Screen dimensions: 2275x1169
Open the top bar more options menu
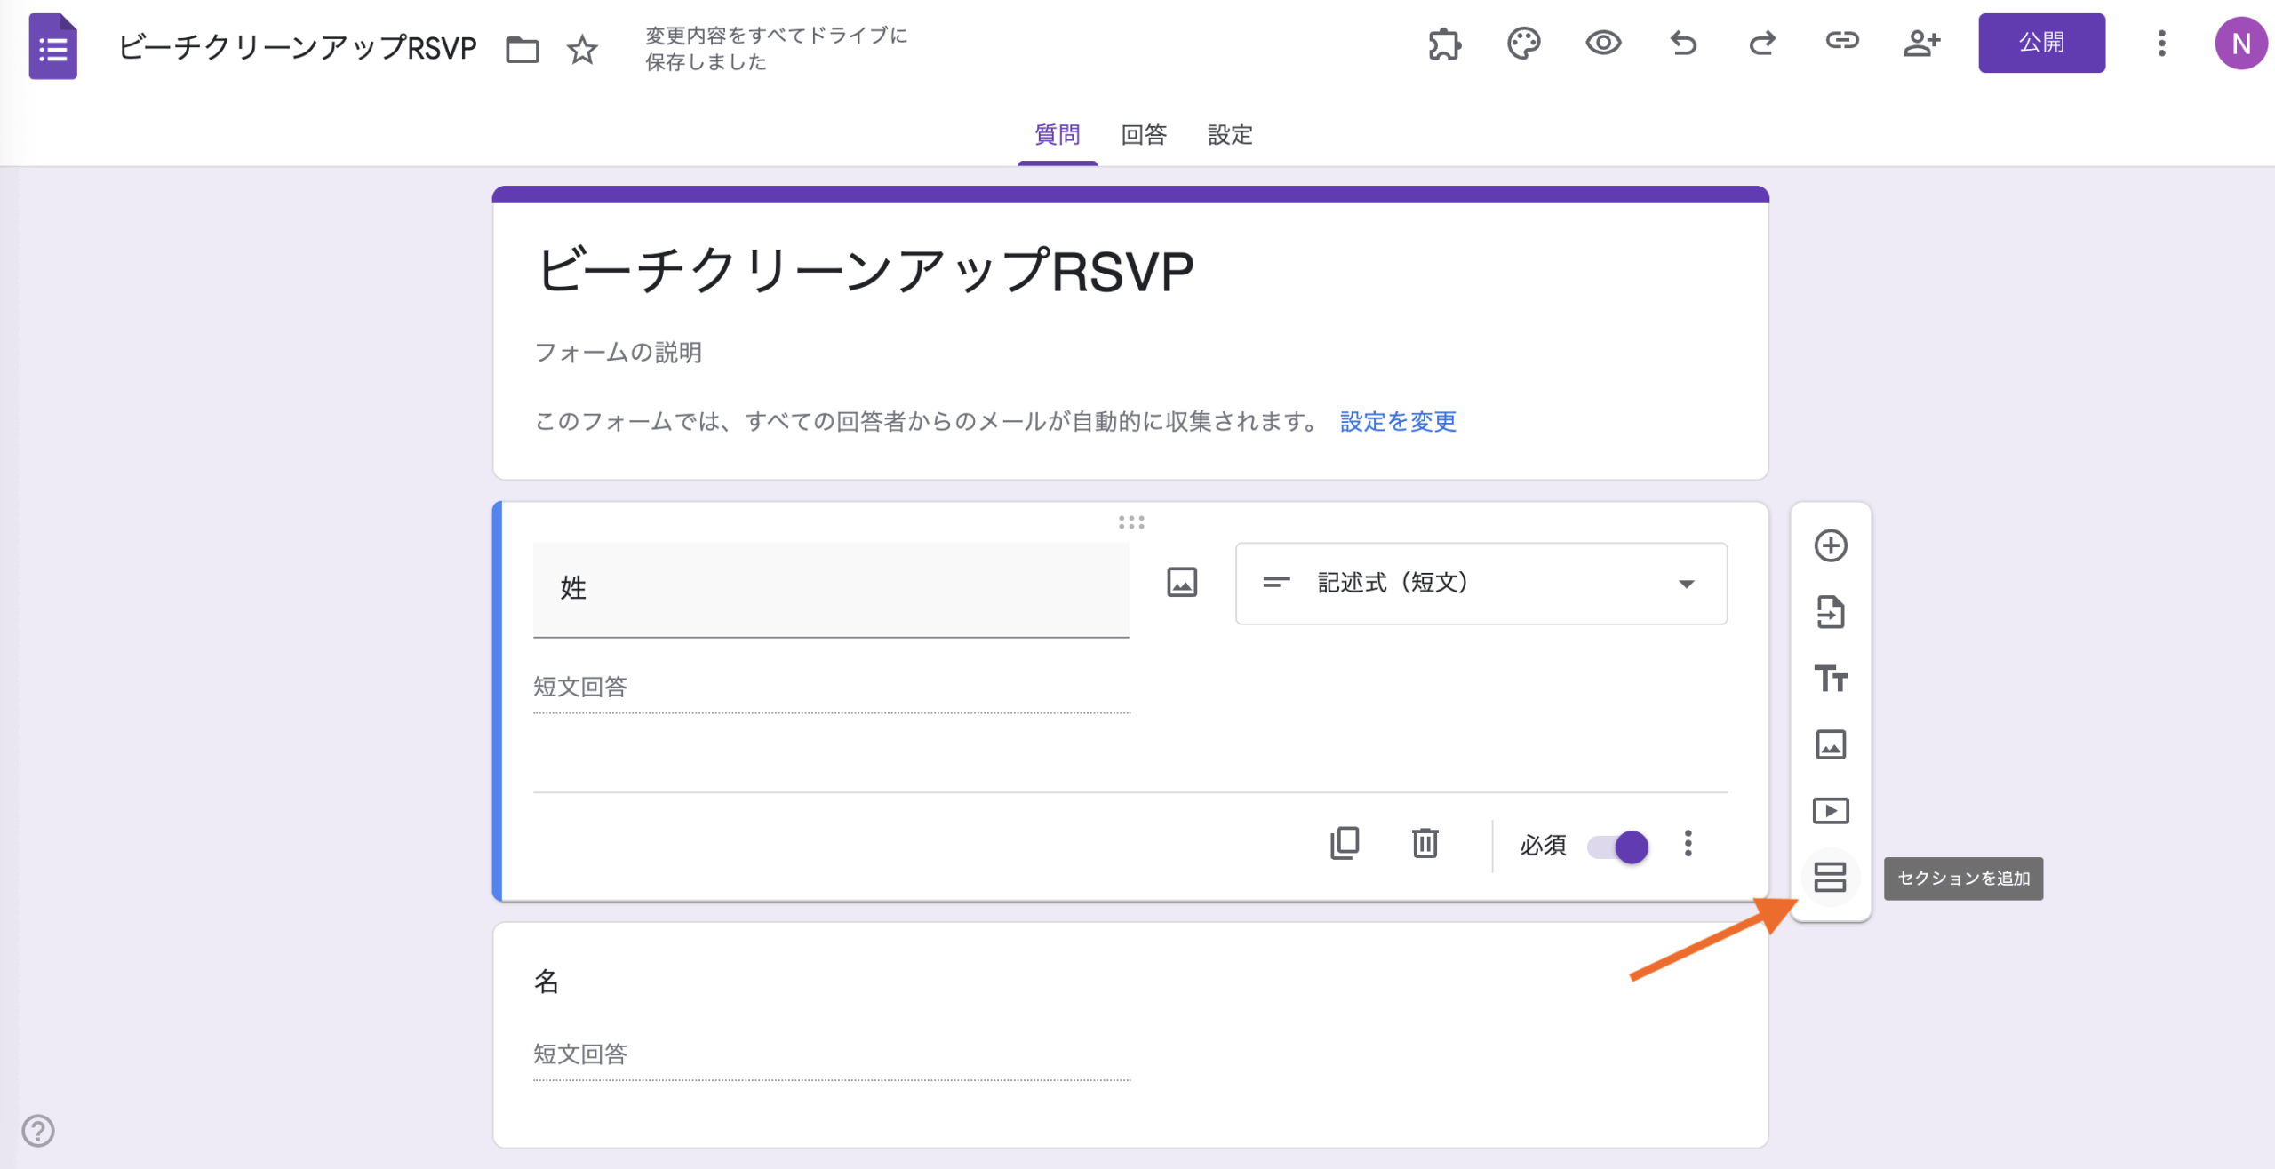(2161, 43)
